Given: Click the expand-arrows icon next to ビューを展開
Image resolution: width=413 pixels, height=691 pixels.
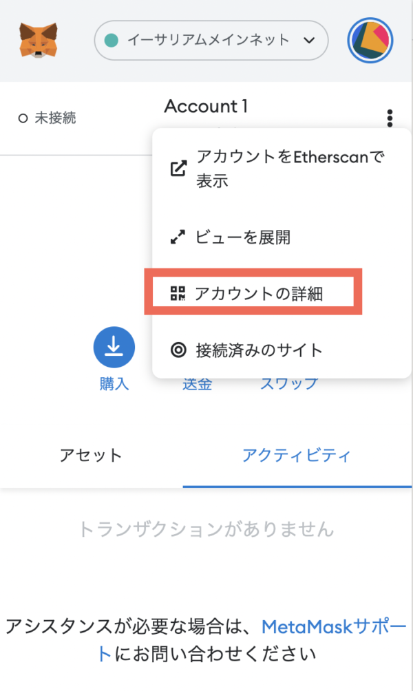Looking at the screenshot, I should [178, 237].
